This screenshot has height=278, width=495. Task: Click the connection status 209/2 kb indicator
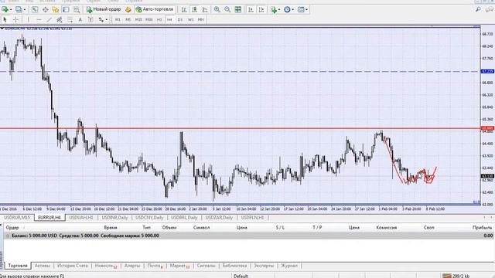pos(456,276)
